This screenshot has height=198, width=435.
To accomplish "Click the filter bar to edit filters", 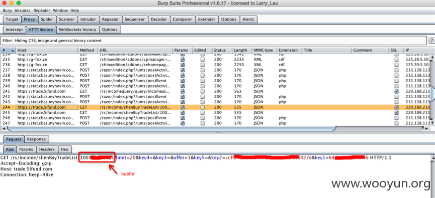I will pyautogui.click(x=214, y=41).
